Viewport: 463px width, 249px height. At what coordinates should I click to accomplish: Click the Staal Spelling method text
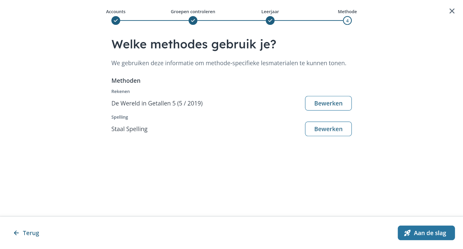coord(129,129)
